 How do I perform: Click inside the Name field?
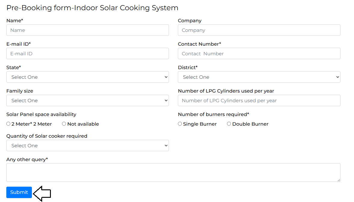(x=87, y=30)
